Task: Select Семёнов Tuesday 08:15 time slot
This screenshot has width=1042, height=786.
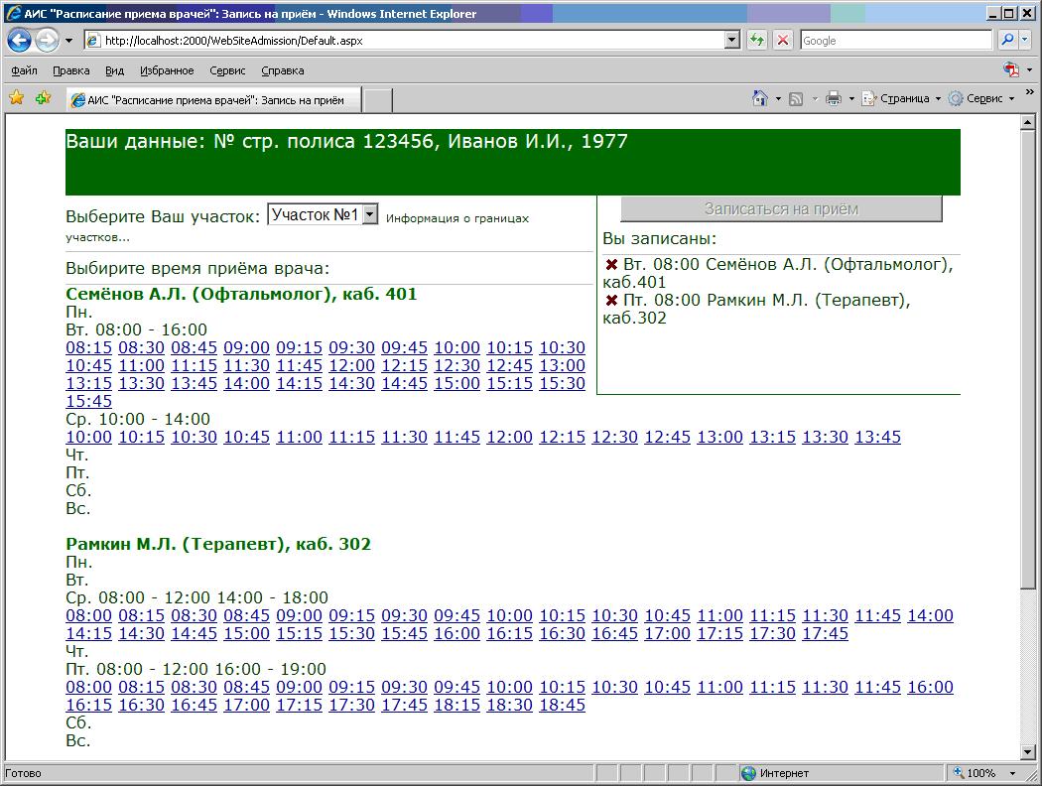Action: (x=89, y=347)
